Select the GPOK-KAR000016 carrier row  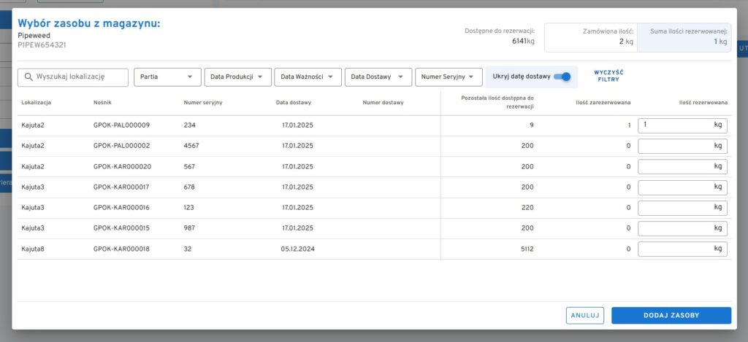click(121, 208)
